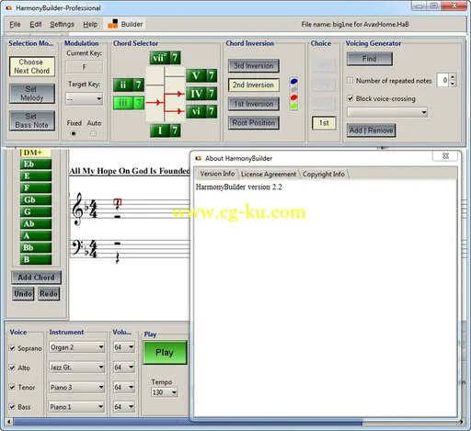
Task: Toggle the Tenor voice checkbox
Action: pos(12,387)
